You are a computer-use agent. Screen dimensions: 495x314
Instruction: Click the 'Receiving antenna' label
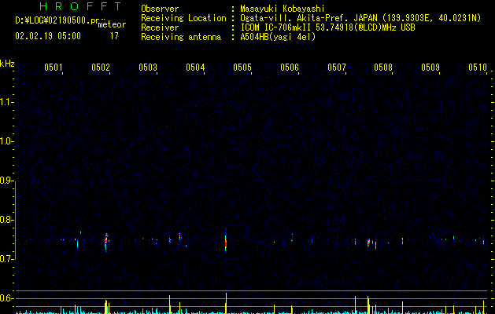click(181, 37)
